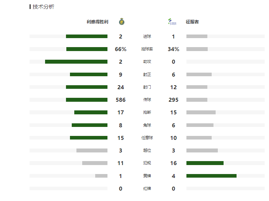
Task: Click the green 进球 bar for 利雅得胜利
Action: (87, 36)
